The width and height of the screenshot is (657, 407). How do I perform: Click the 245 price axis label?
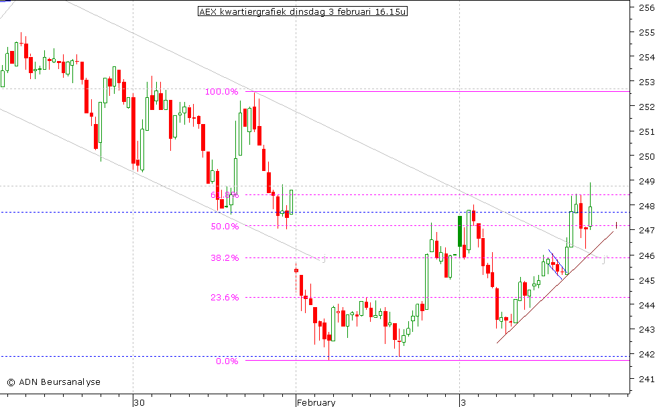tap(646, 280)
